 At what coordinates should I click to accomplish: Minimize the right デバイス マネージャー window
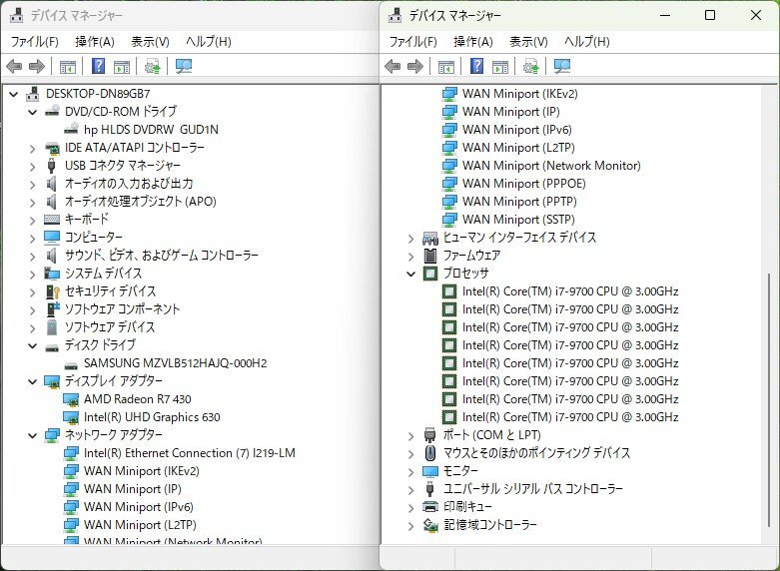(665, 15)
